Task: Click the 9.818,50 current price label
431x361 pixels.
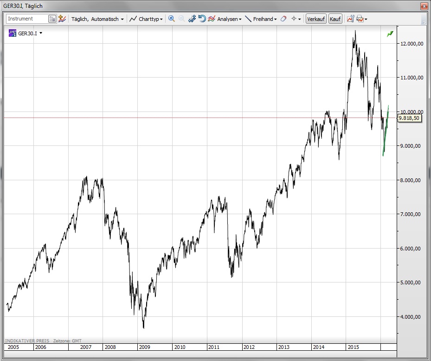Action: point(409,118)
